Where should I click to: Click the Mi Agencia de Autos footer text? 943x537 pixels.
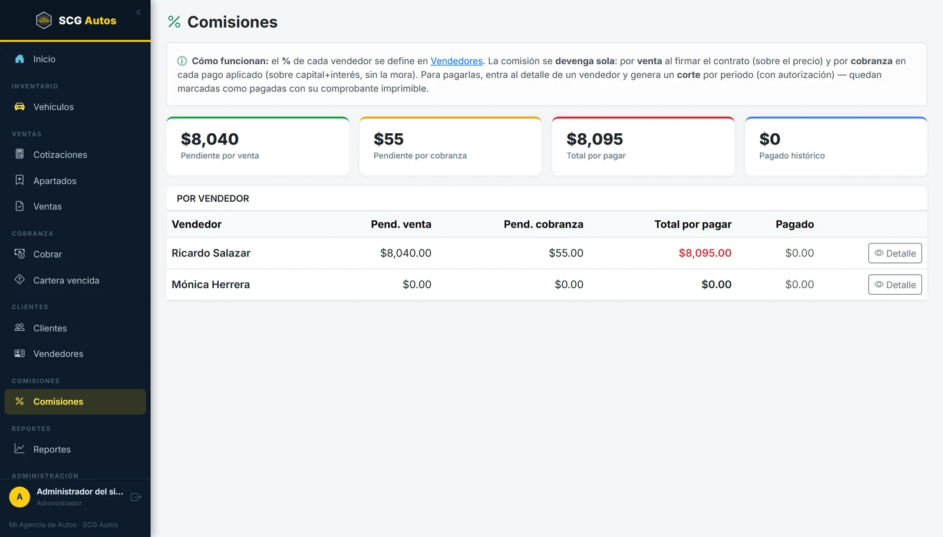(x=63, y=525)
